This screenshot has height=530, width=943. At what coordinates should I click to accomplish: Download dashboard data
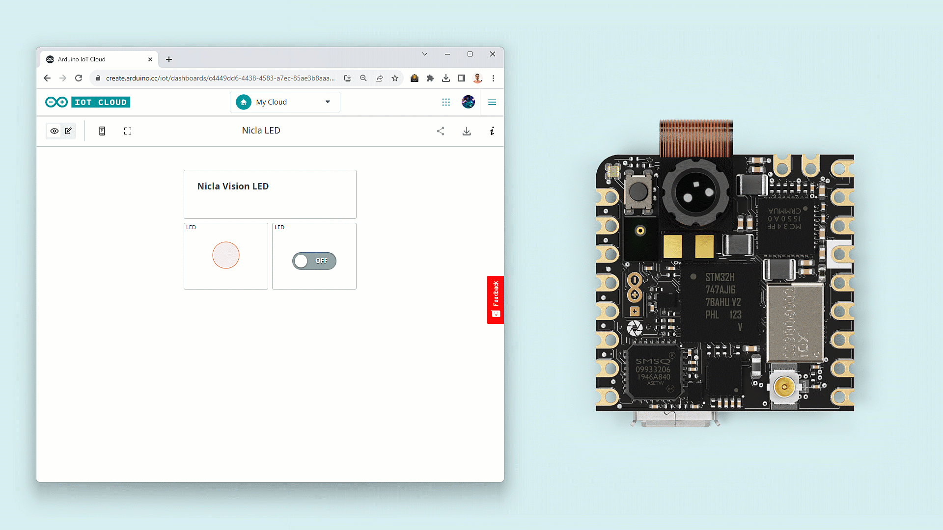click(x=467, y=131)
